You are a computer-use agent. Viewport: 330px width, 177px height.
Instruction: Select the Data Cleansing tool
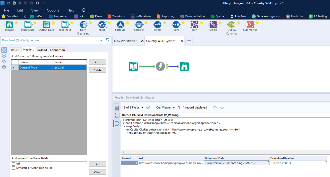click(83, 25)
